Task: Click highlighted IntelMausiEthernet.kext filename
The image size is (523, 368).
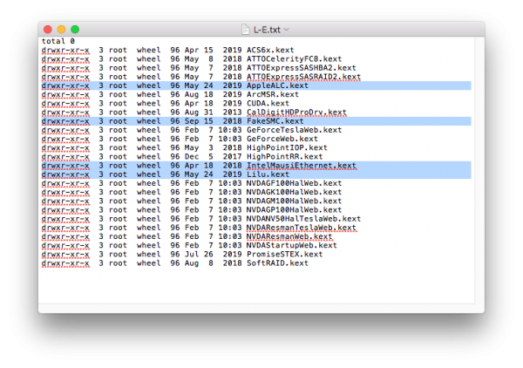Action: [302, 166]
